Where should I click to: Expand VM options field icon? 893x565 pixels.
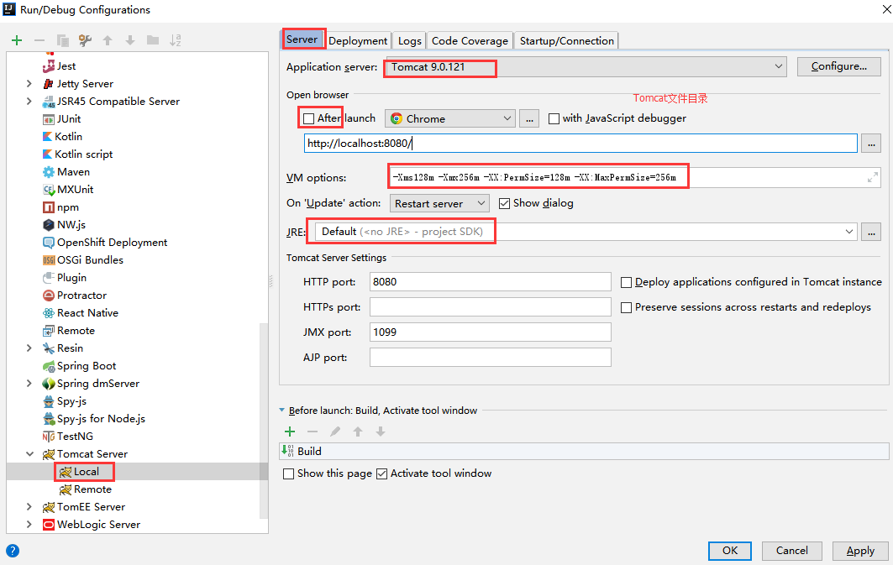tap(873, 177)
